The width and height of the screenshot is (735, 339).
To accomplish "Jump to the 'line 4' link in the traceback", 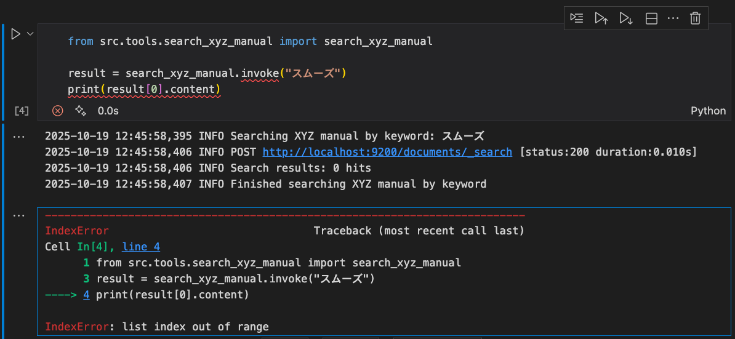I will (141, 247).
